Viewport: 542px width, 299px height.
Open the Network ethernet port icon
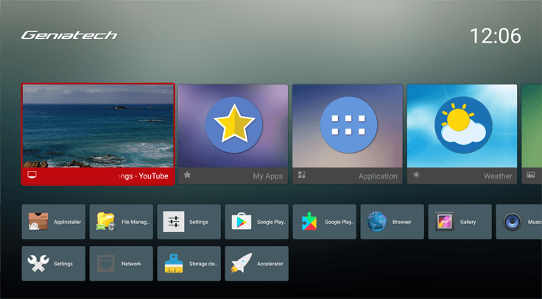pos(106,264)
